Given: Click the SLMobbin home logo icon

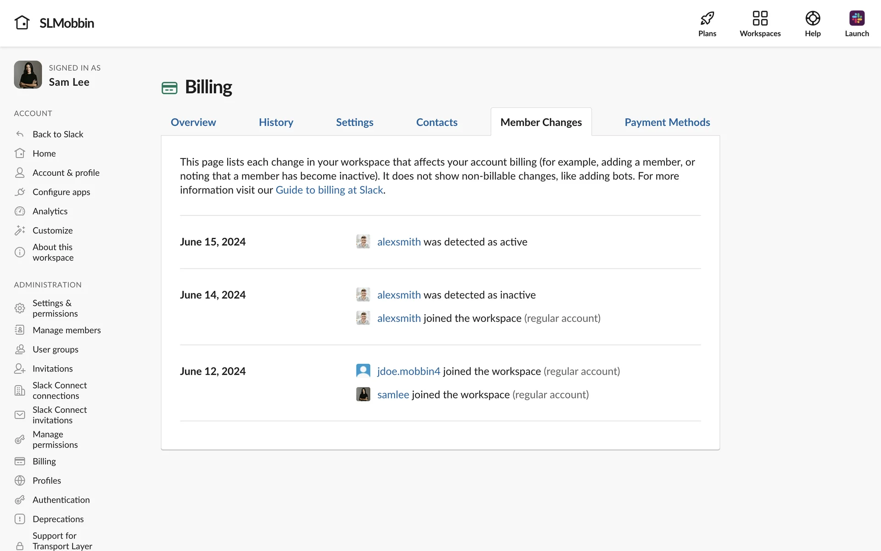Looking at the screenshot, I should pos(22,22).
